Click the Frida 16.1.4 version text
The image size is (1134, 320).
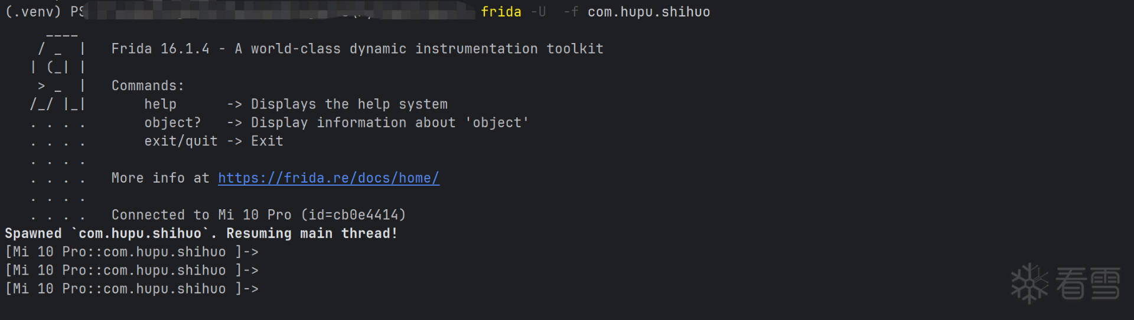point(160,49)
